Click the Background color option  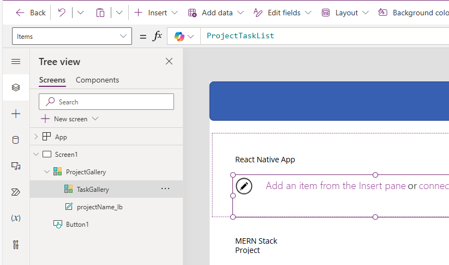(x=413, y=13)
